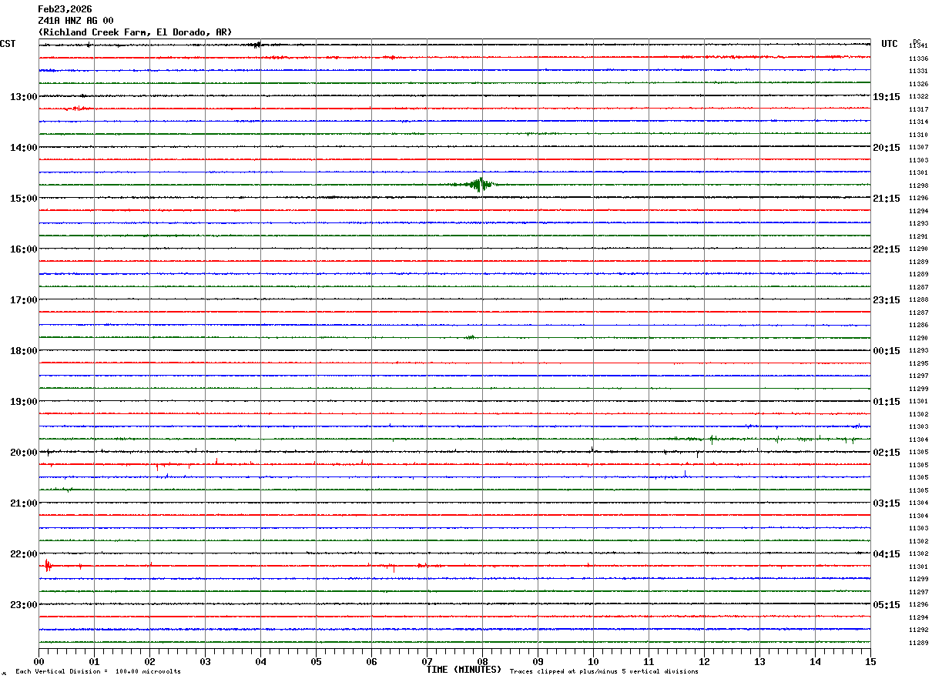This screenshot has height=682, width=932.
Task: Click the Feb23,2026 date header
Action: (65, 9)
